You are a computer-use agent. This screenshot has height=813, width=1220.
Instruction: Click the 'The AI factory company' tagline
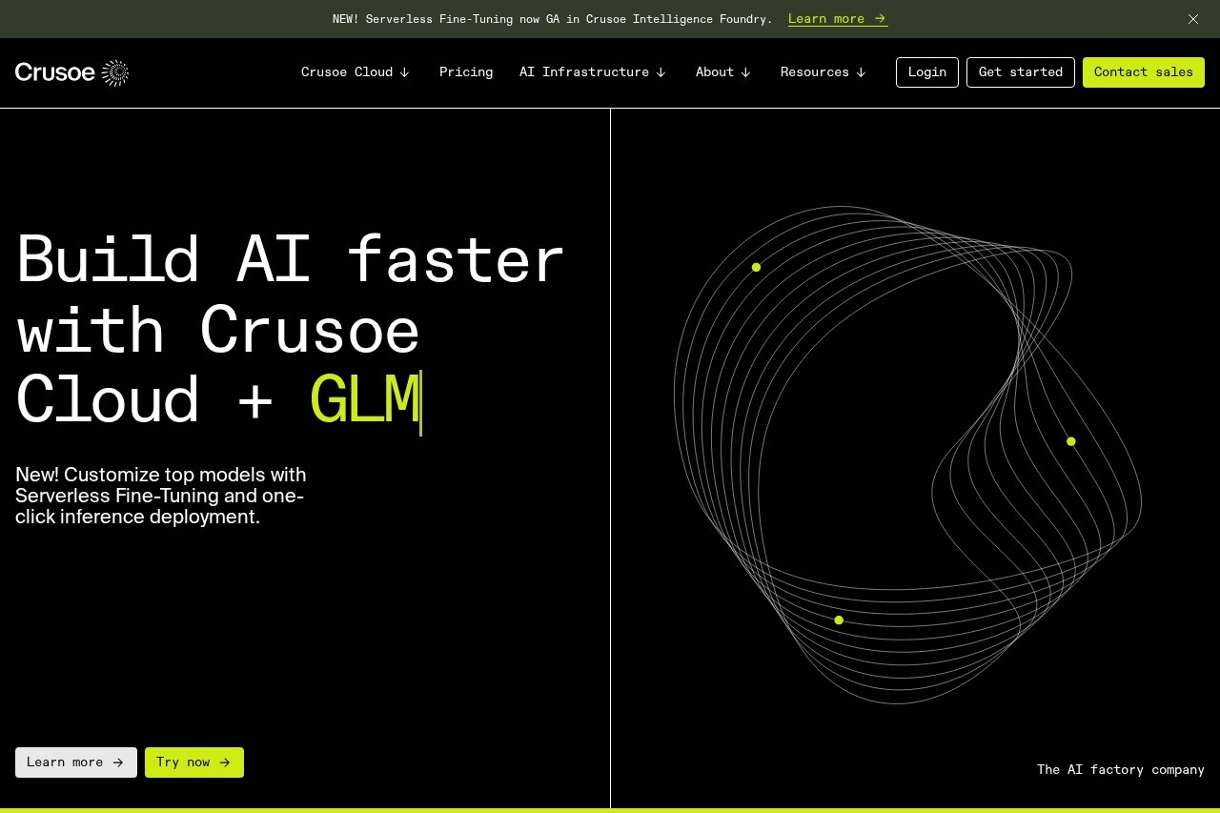[1121, 769]
